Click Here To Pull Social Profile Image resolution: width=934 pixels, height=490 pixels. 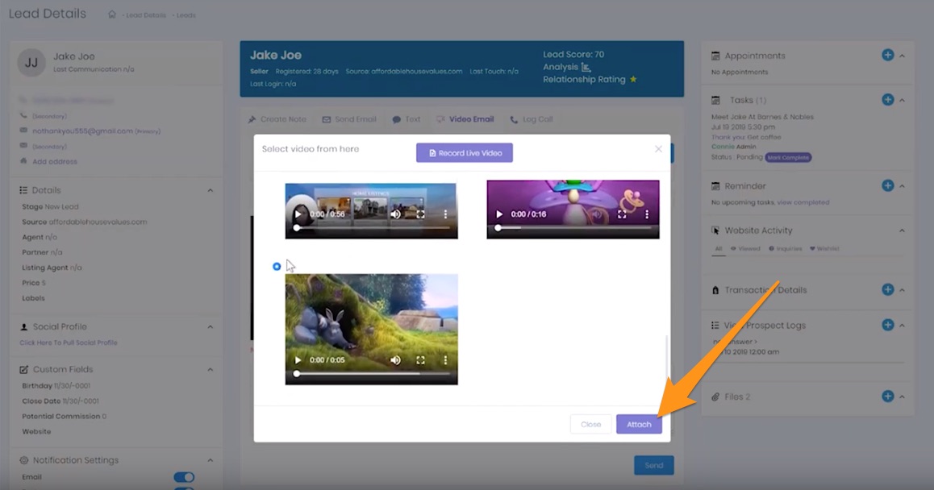(x=69, y=343)
